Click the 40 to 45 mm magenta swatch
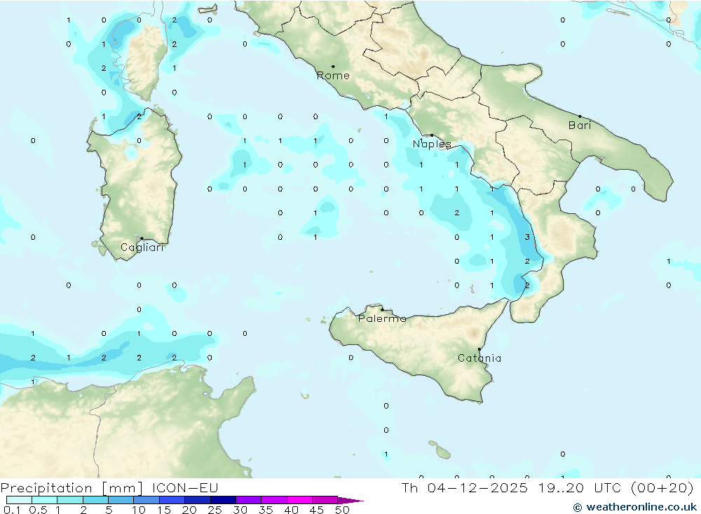The width and height of the screenshot is (701, 514). [299, 500]
